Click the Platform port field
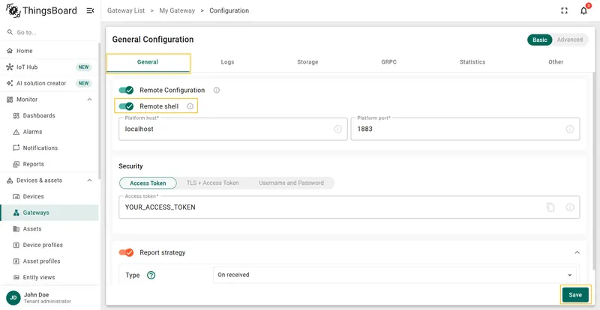600x310 pixels. [x=465, y=130]
